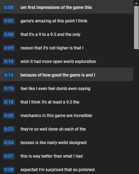The height and width of the screenshot is (174, 139).
Task: Jump to the 0:24 timestamp
Action: tap(9, 143)
